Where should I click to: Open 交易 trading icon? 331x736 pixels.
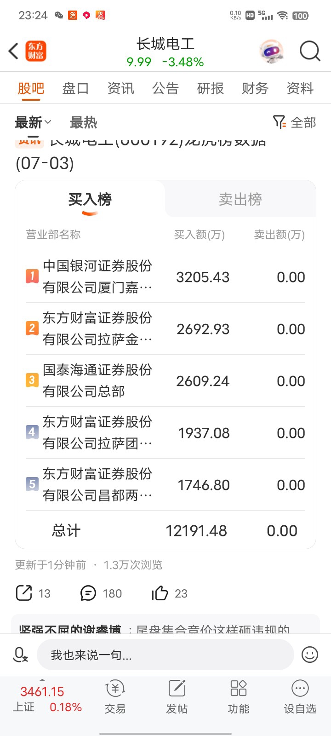coord(115,698)
